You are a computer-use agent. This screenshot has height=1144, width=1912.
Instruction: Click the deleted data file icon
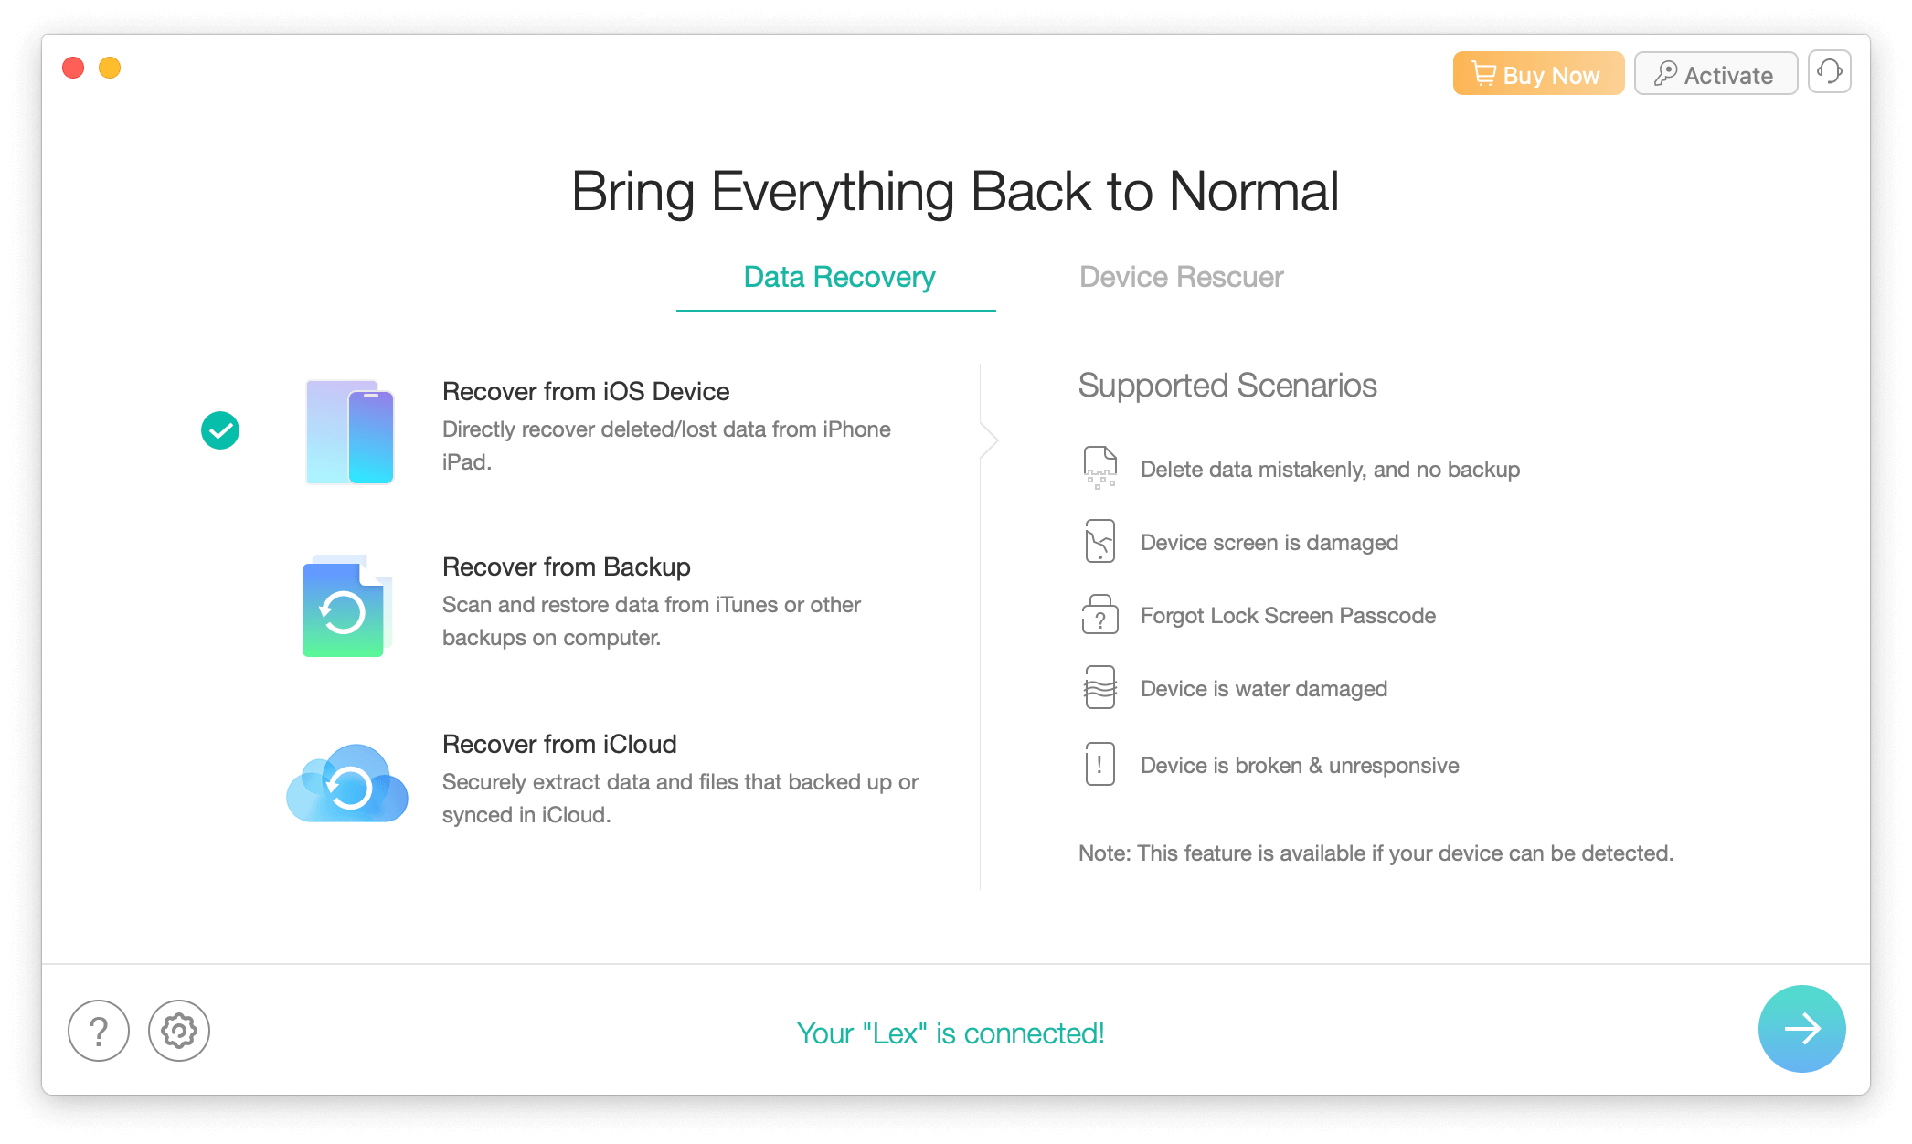[1099, 468]
